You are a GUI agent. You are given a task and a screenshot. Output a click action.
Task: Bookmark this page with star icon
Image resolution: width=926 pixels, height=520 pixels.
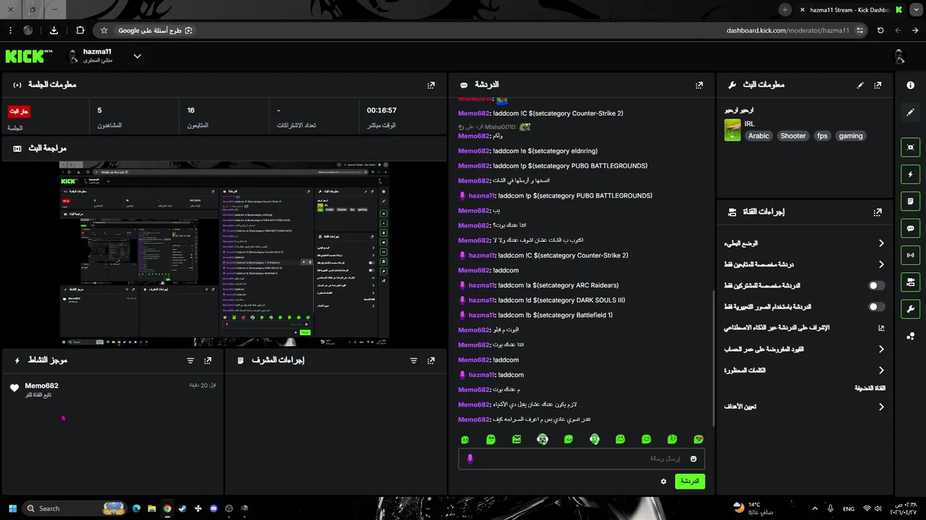point(103,30)
